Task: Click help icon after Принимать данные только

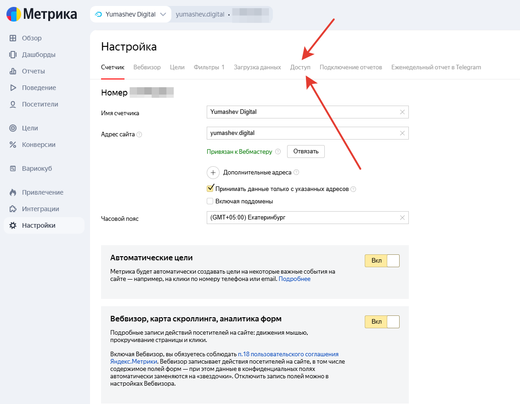Action: pos(354,189)
